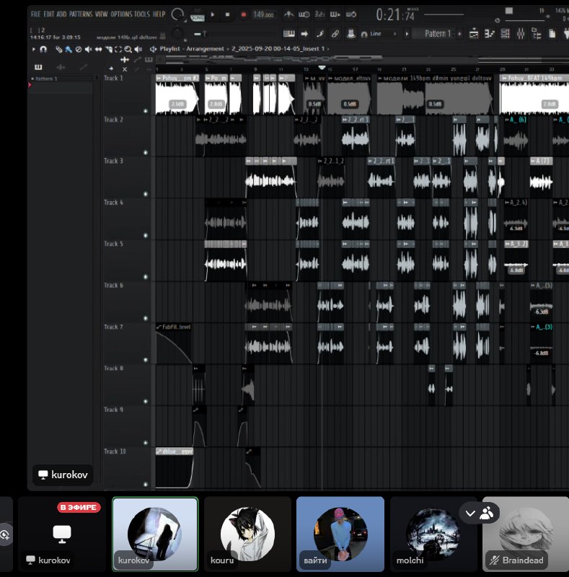Open the Piano roll view icon
Screen dimensions: 569x577
[x=489, y=34]
